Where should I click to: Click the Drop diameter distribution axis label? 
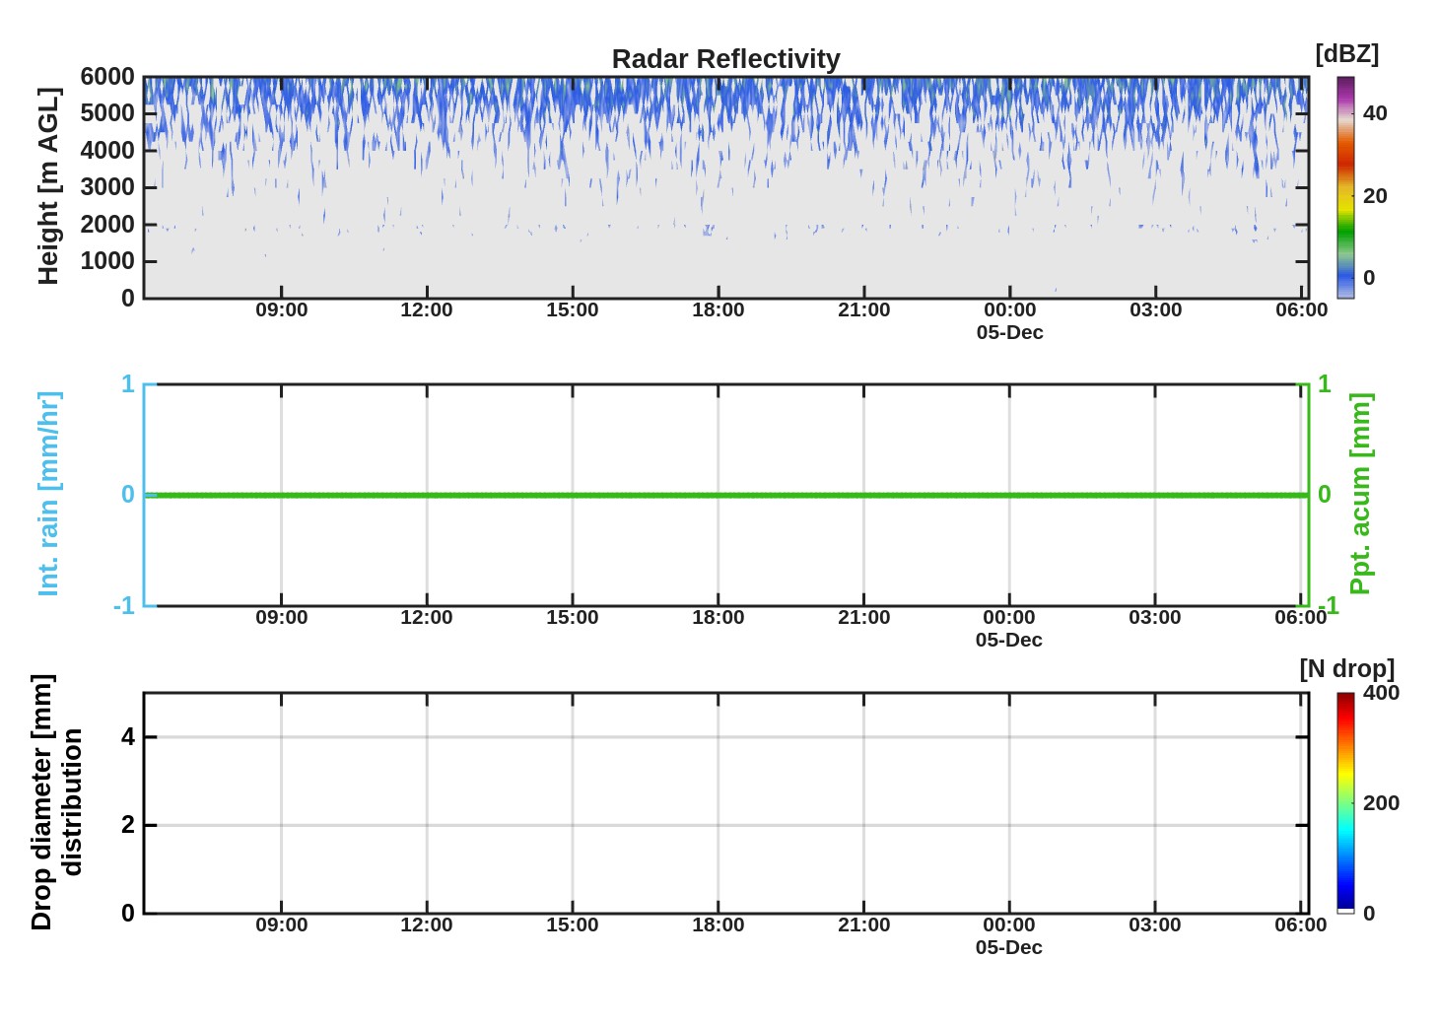pos(55,802)
